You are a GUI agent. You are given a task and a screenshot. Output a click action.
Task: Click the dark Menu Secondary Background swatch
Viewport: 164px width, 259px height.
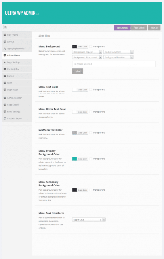(x=75, y=190)
